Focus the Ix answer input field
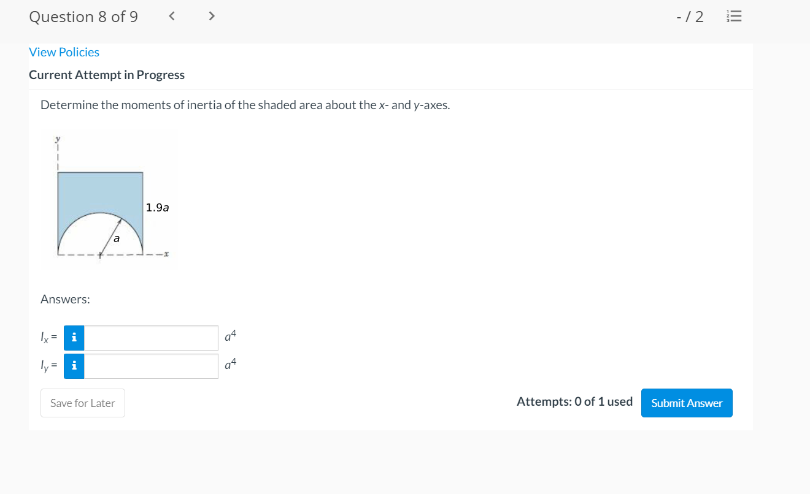 [x=151, y=338]
